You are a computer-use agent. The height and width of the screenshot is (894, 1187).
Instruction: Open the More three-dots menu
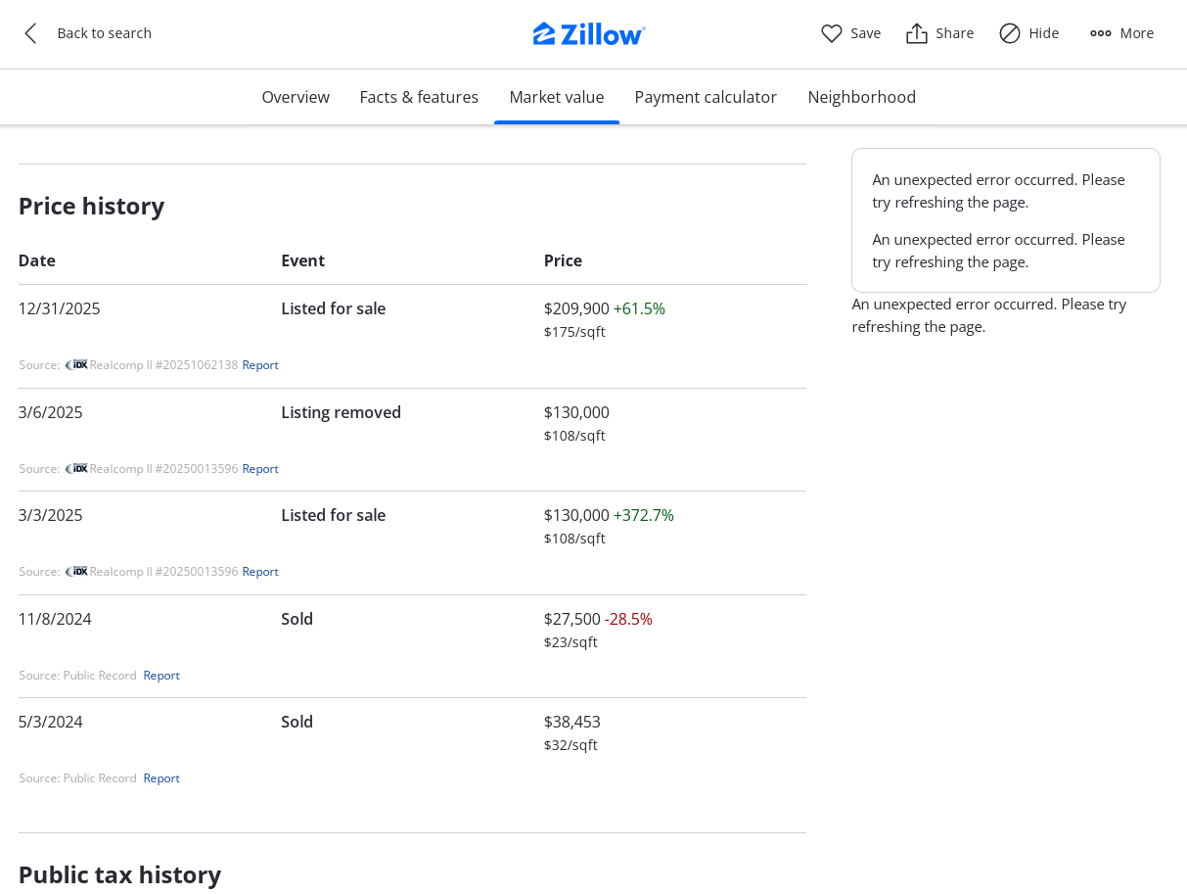[1101, 33]
